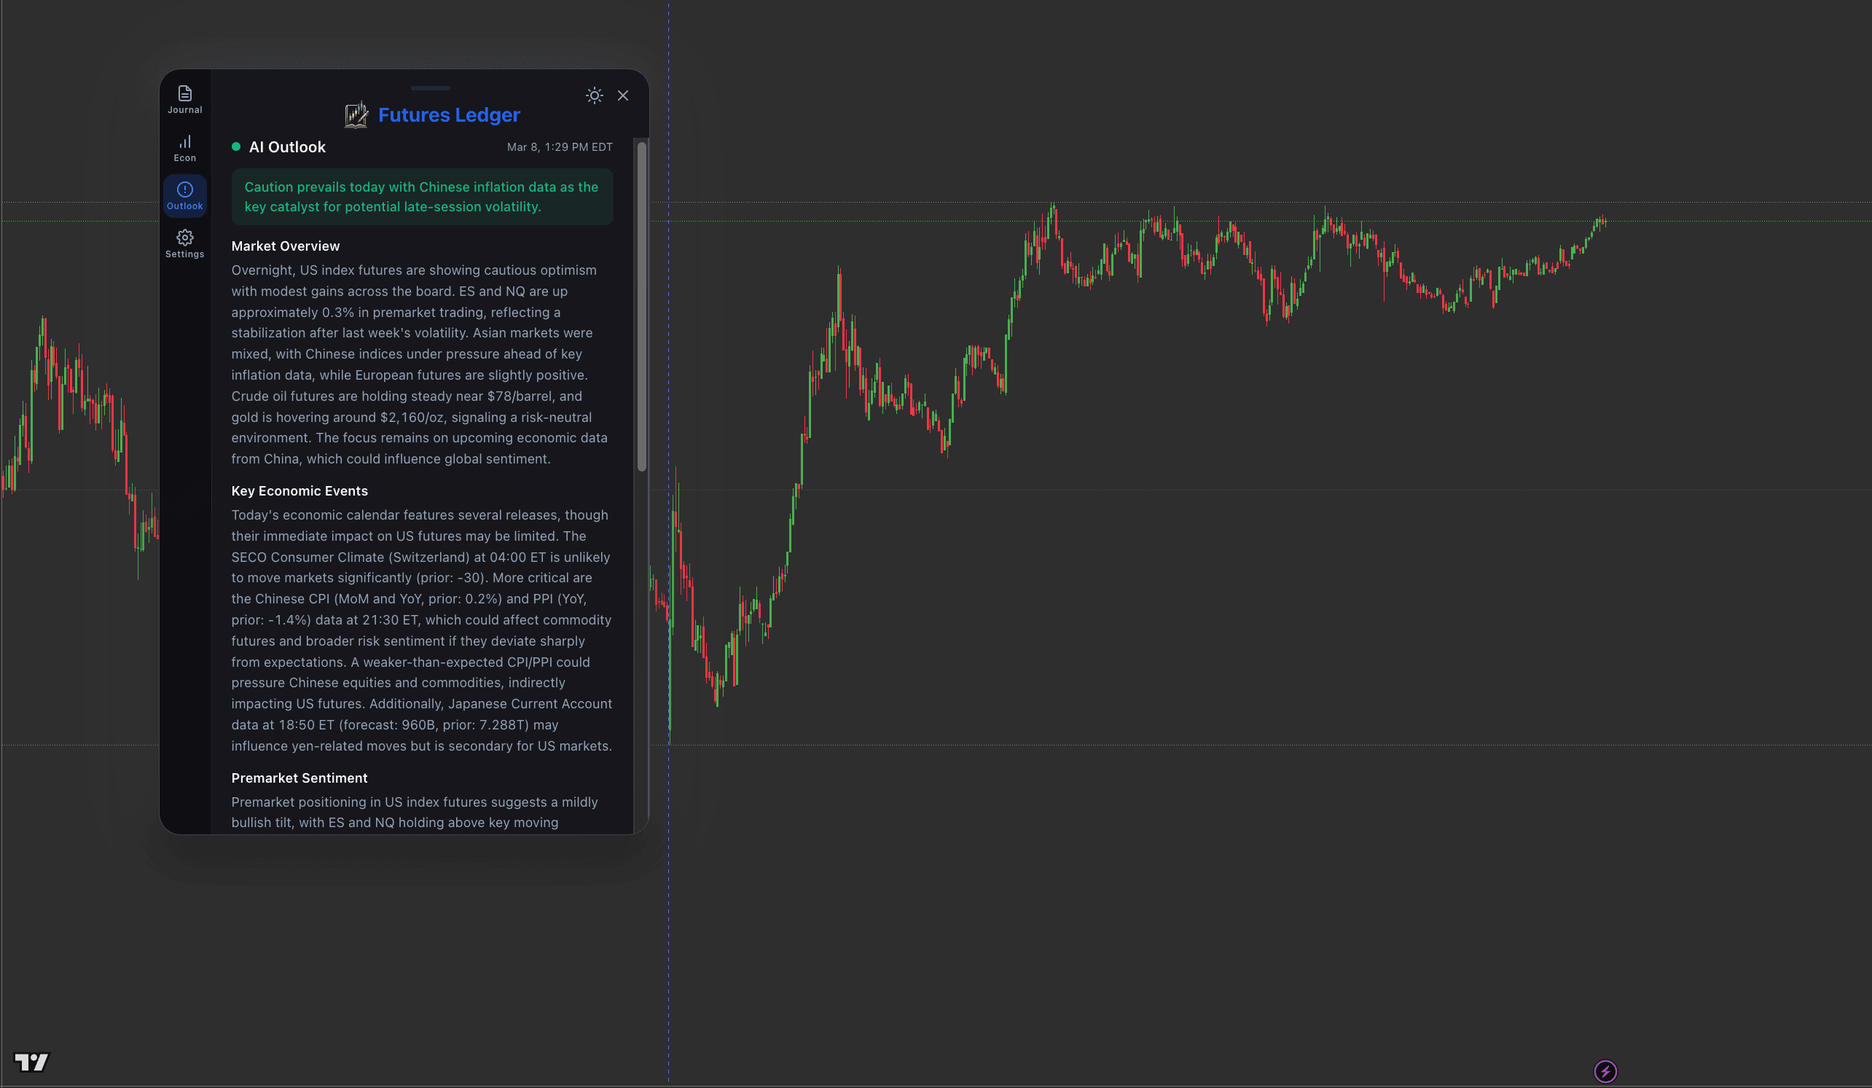Screen dimensions: 1872x1088
Task: Collapse the Key Economic Events section
Action: click(299, 490)
